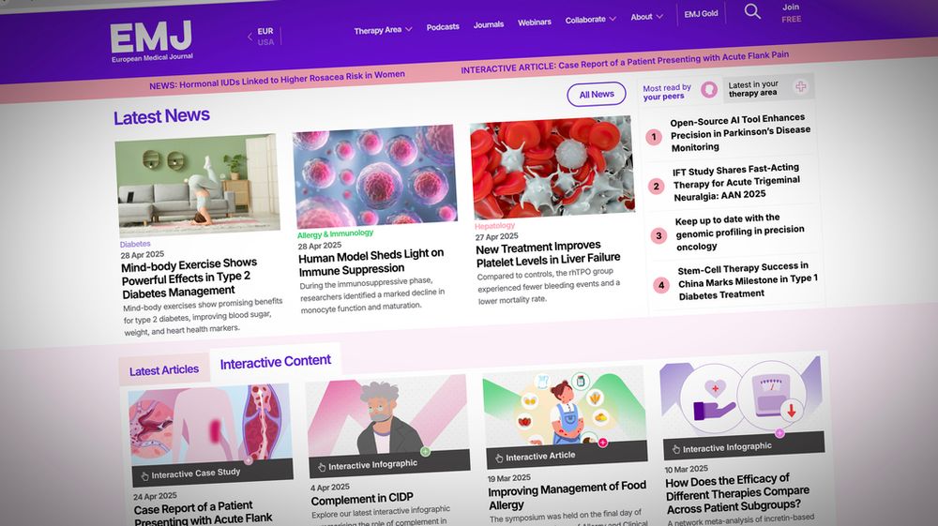Click the number 4 badge in most read list
This screenshot has height=526, width=938.
[x=661, y=285]
